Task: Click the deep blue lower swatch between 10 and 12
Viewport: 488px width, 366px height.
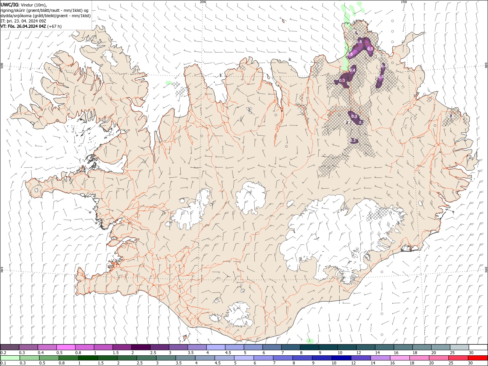Action: click(341, 358)
